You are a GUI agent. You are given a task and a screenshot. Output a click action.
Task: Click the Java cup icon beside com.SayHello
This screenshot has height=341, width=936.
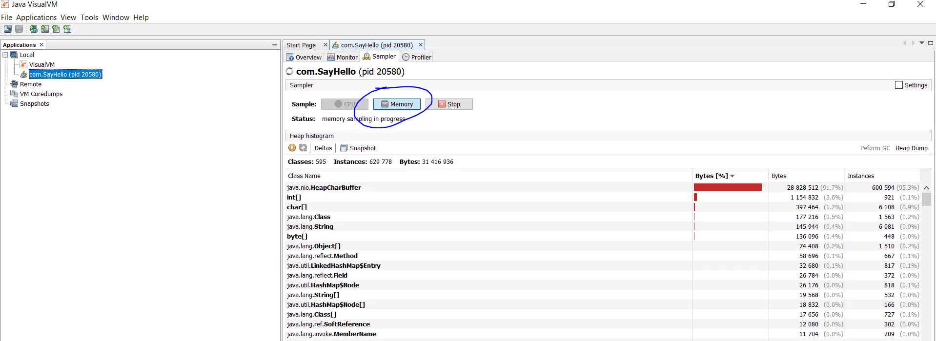pos(23,74)
